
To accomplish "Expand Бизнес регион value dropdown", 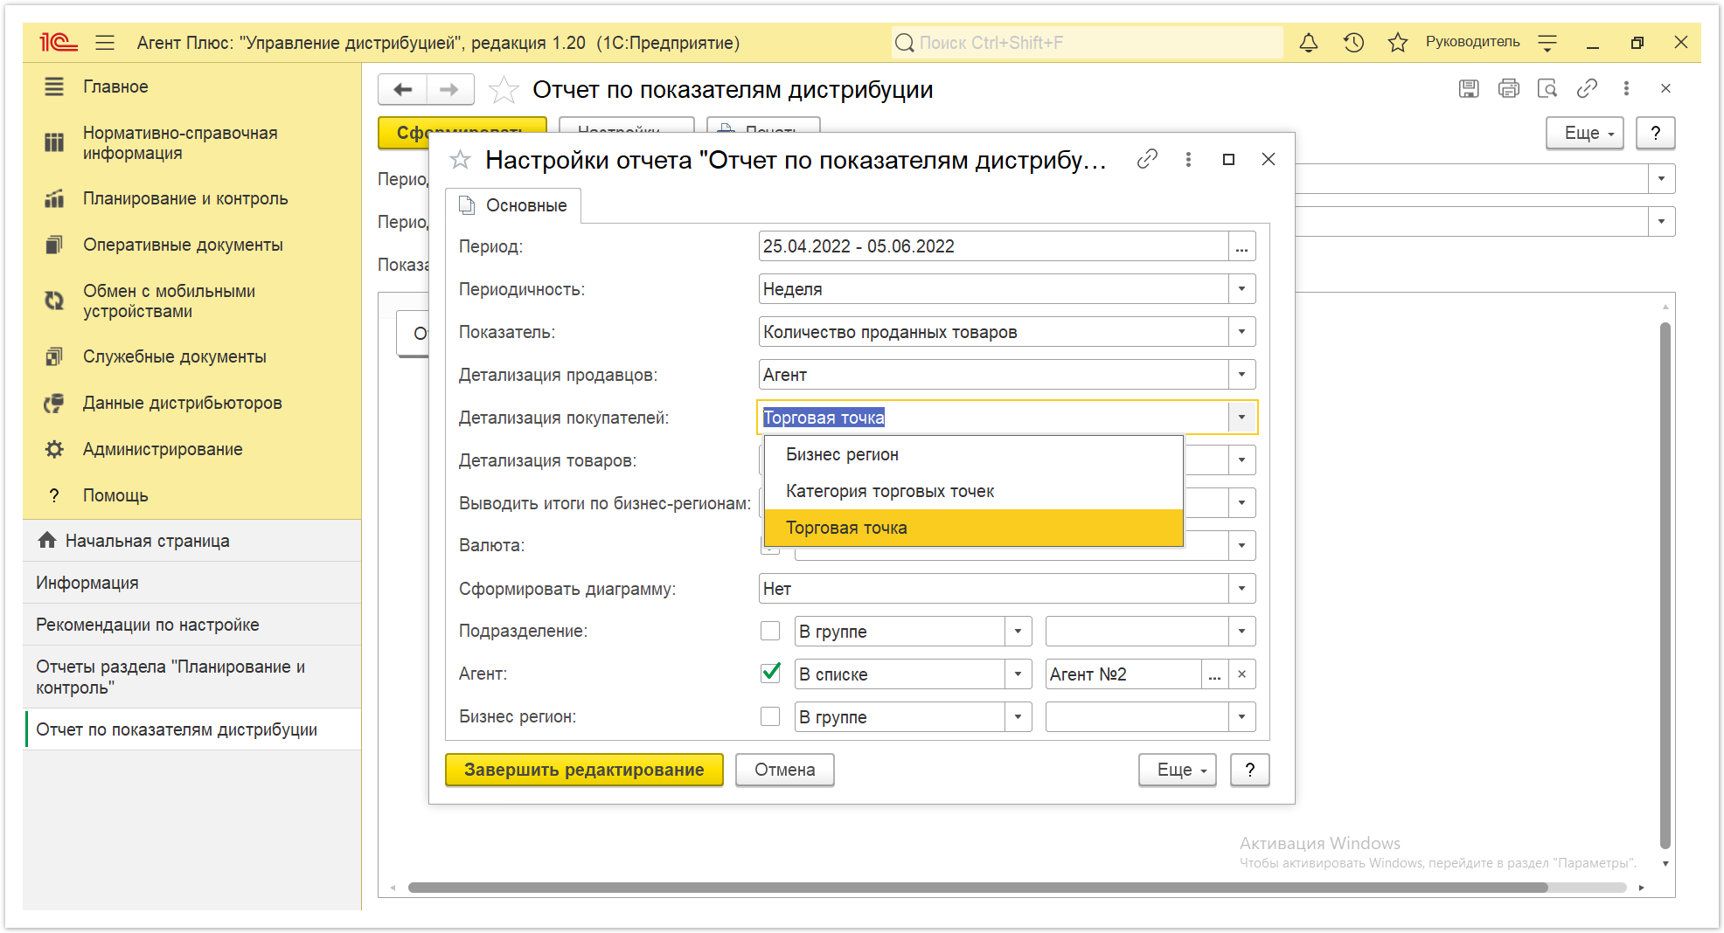I will pos(1241,717).
